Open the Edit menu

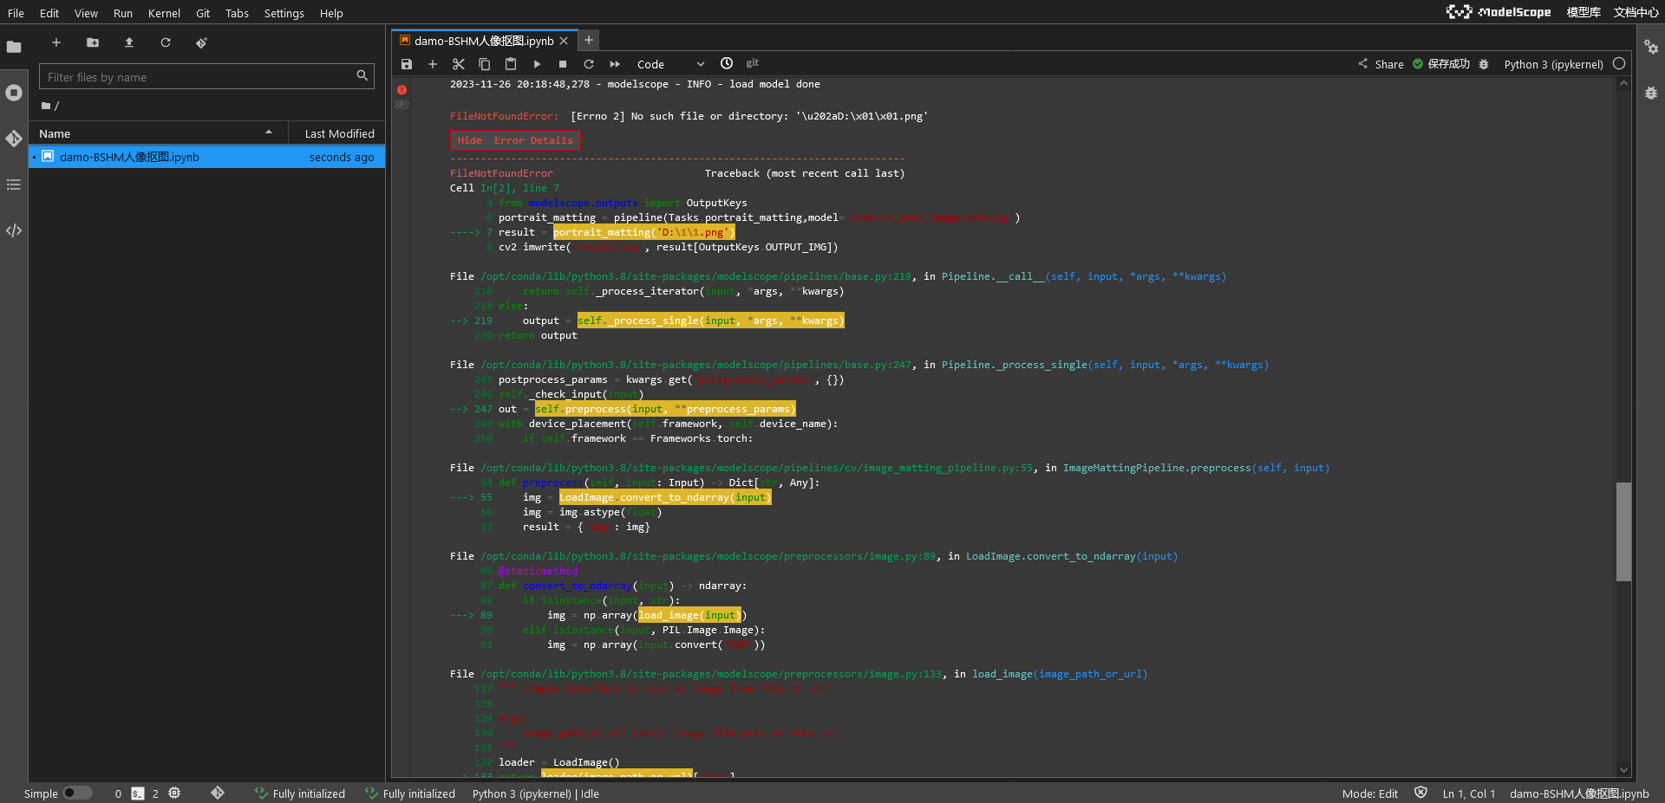point(49,13)
